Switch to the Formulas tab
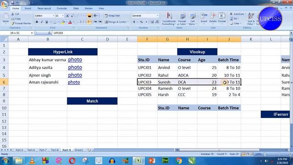This screenshot has width=293, height=165. coord(62,8)
